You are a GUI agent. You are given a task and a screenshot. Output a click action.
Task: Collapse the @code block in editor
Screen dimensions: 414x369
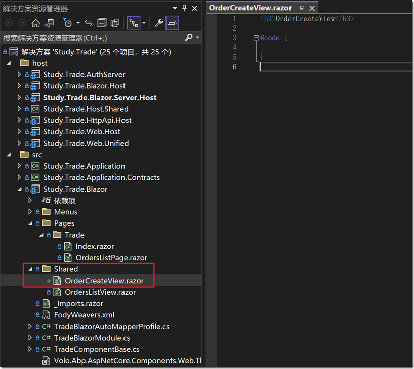point(256,38)
